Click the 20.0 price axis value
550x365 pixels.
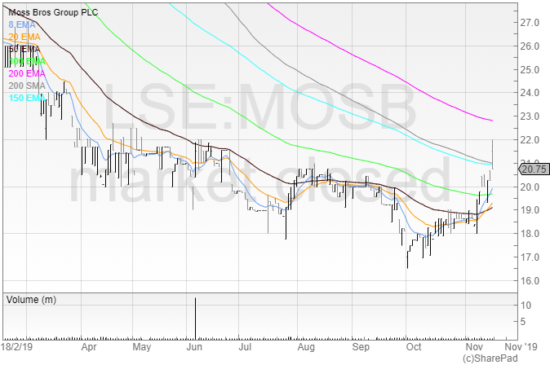[x=530, y=187]
